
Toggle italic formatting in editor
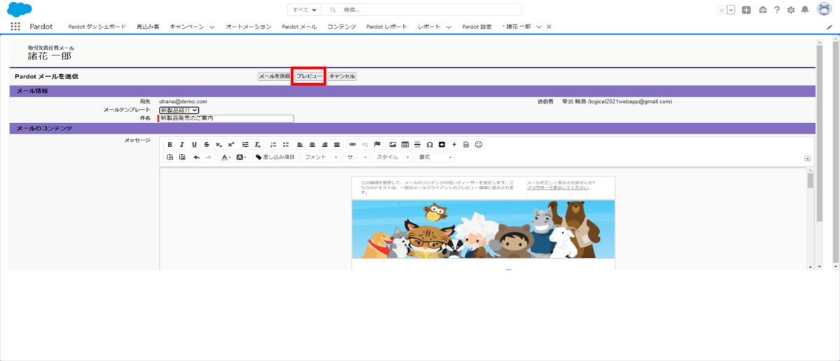pyautogui.click(x=181, y=145)
